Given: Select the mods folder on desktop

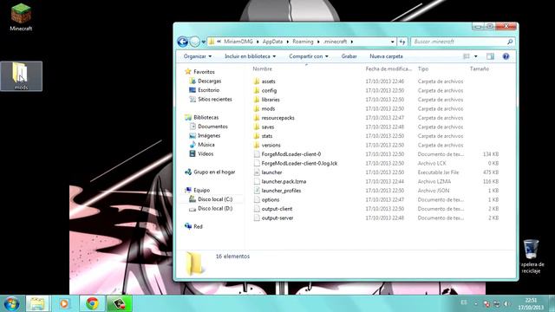Looking at the screenshot, I should pyautogui.click(x=21, y=76).
